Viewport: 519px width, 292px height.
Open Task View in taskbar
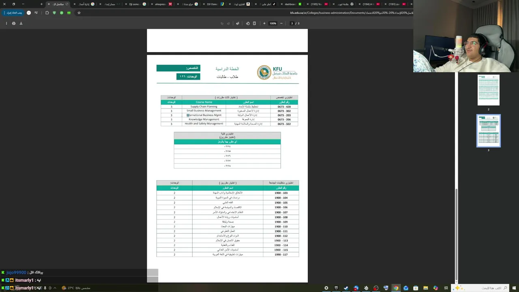tap(446, 288)
